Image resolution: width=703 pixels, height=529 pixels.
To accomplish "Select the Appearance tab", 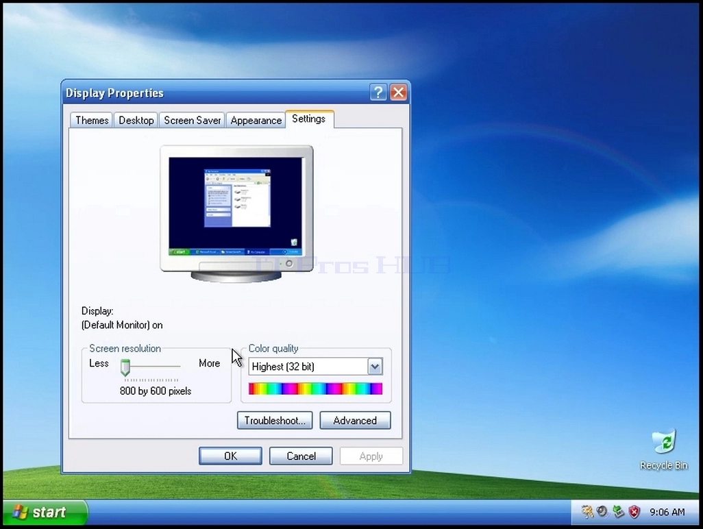I will (x=256, y=120).
